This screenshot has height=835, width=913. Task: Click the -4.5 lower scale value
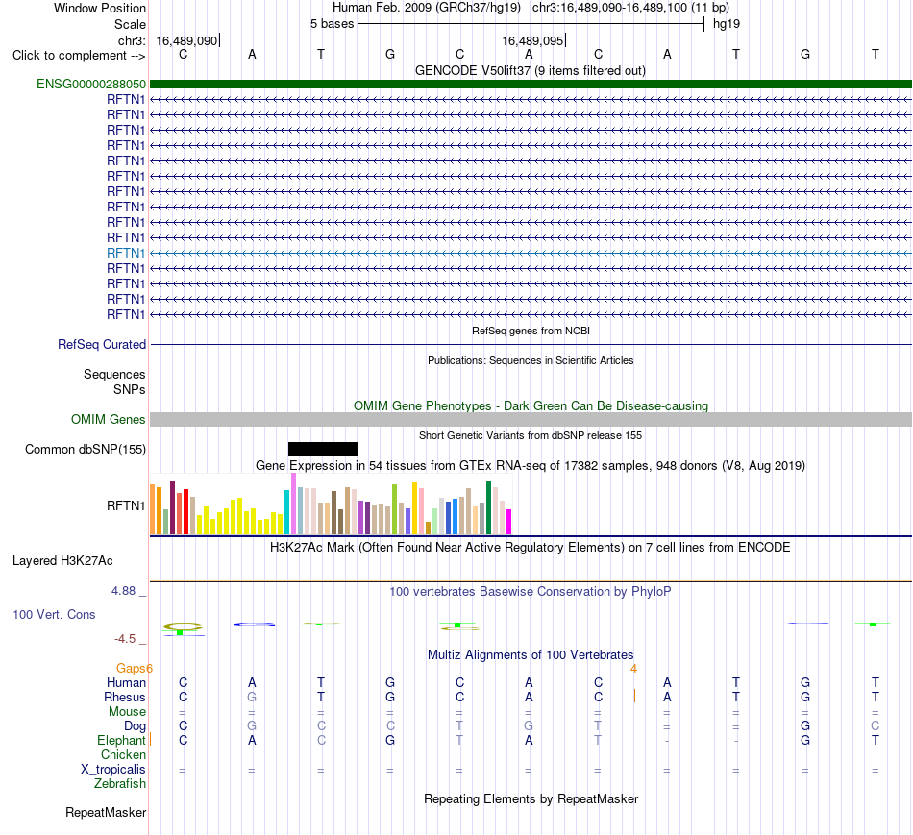(125, 639)
